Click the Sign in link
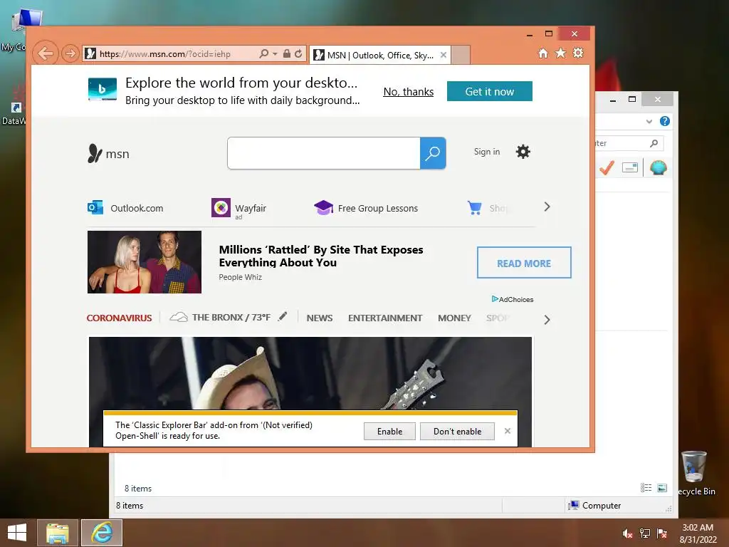 click(x=487, y=152)
